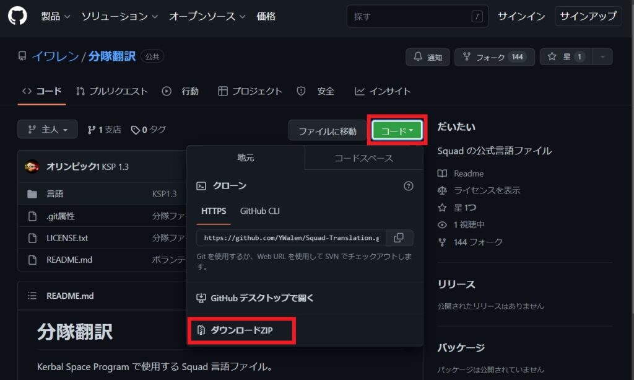Image resolution: width=634 pixels, height=380 pixels.
Task: Select the HTTPS clone option
Action: tap(214, 211)
